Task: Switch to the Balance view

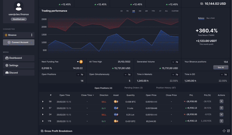Action: [x=201, y=18]
